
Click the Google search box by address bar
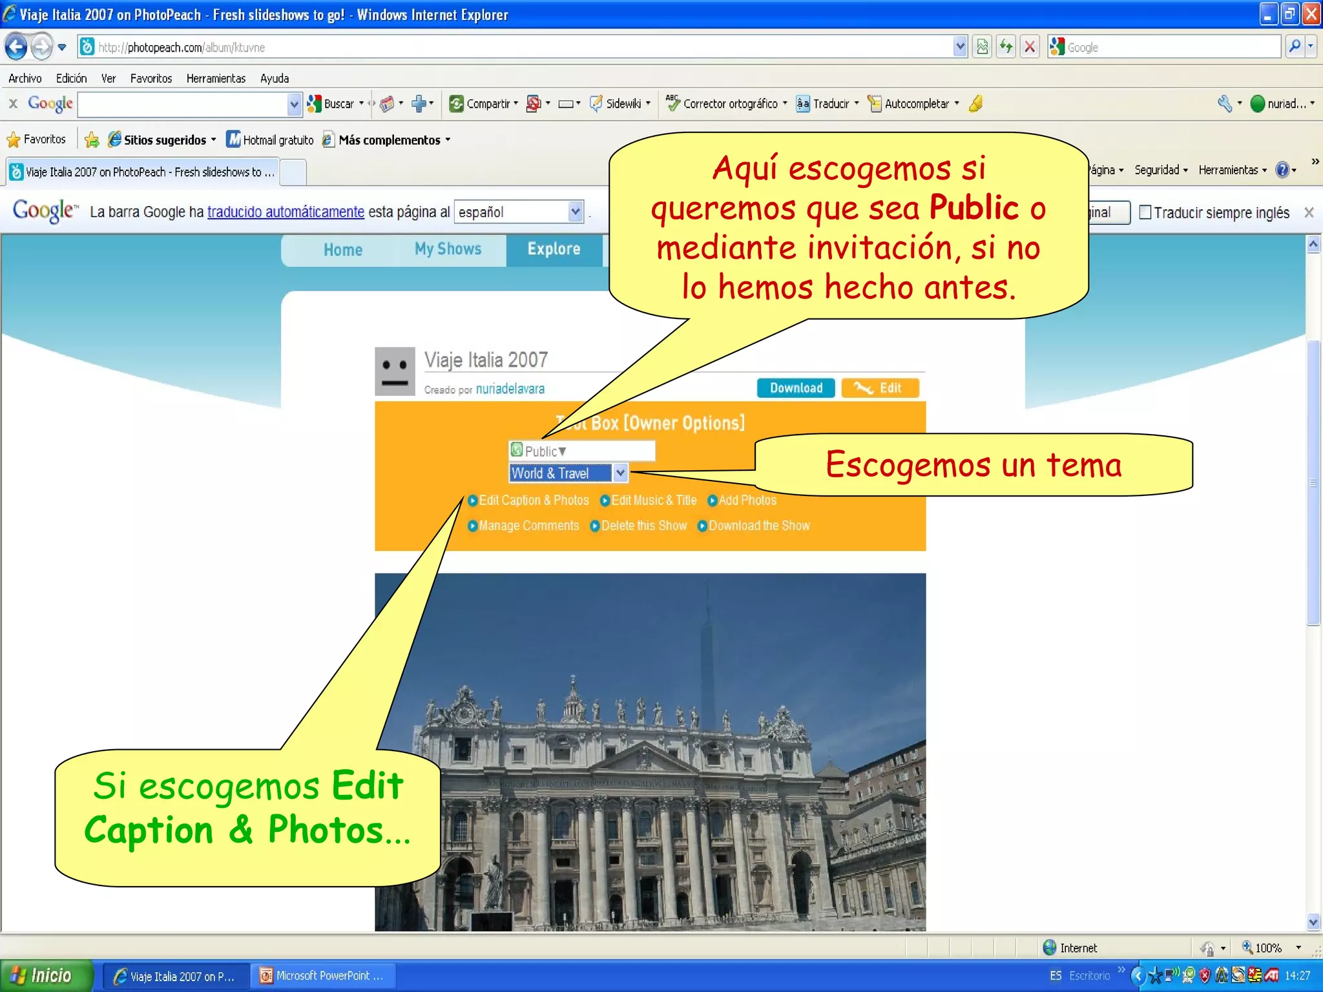pos(1164,46)
